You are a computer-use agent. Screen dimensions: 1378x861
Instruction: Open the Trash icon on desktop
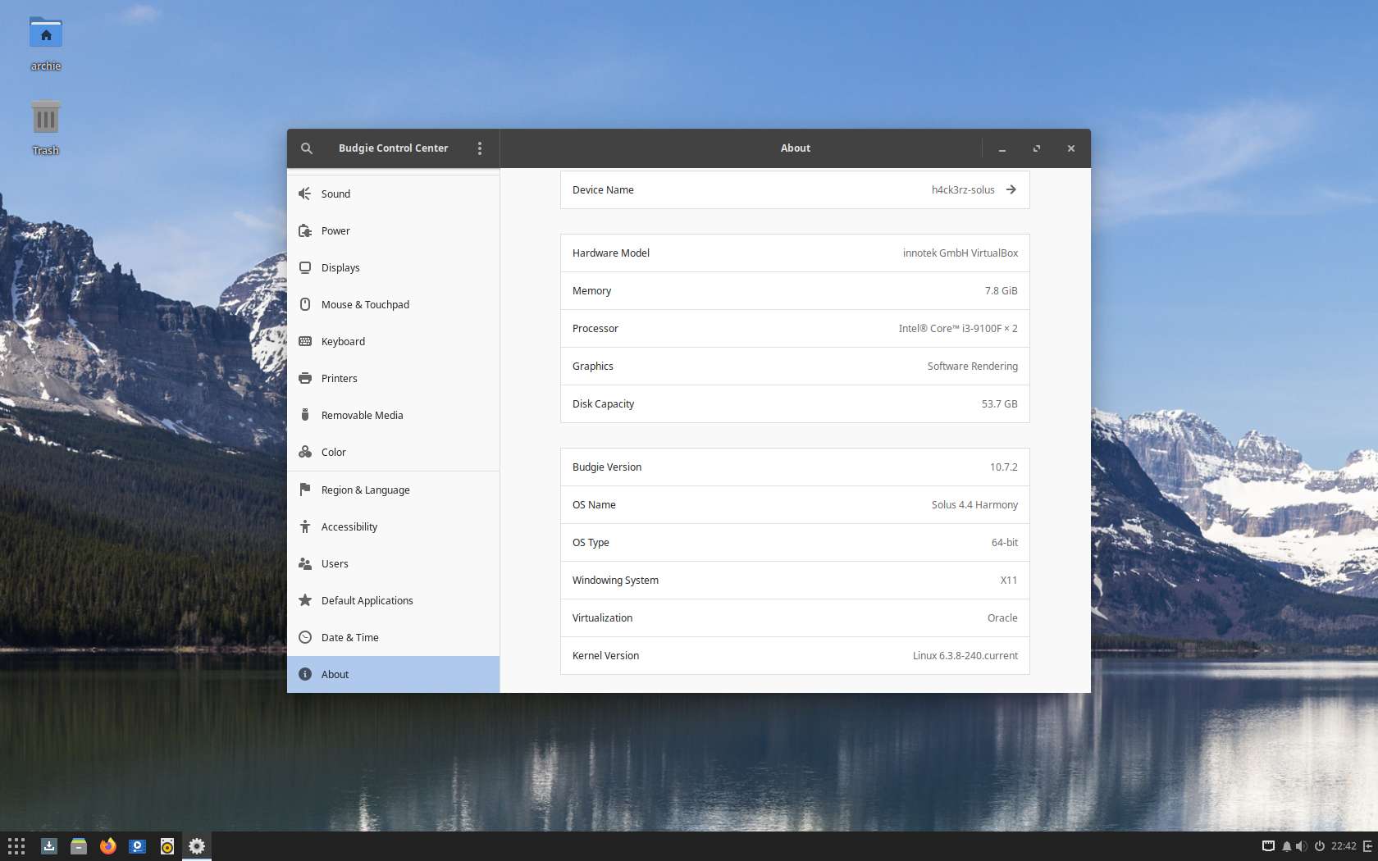(x=46, y=119)
